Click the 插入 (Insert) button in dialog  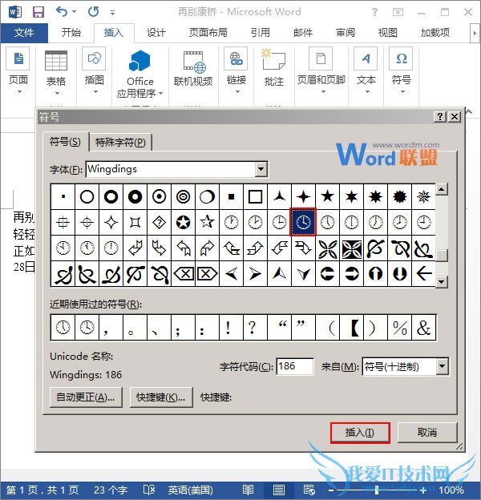click(x=360, y=433)
